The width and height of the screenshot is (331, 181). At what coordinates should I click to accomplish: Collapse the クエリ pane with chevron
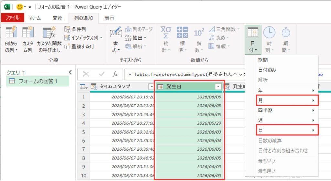coord(70,73)
